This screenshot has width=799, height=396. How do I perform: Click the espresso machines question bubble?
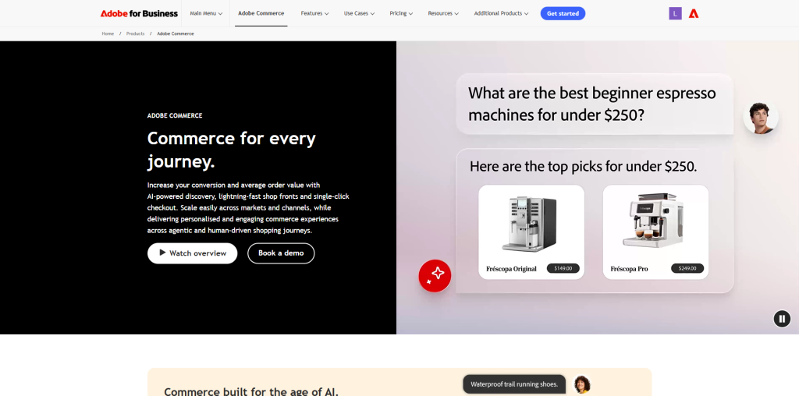tap(594, 104)
